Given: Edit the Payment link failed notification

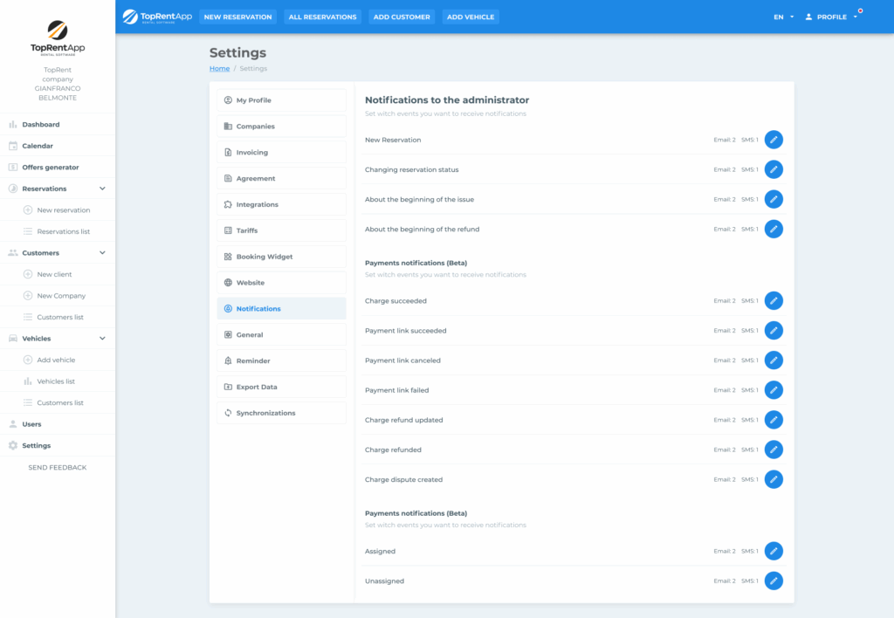Looking at the screenshot, I should pyautogui.click(x=774, y=390).
